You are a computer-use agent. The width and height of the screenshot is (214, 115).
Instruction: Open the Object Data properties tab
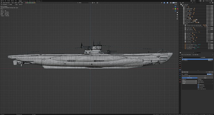[x=180, y=77]
